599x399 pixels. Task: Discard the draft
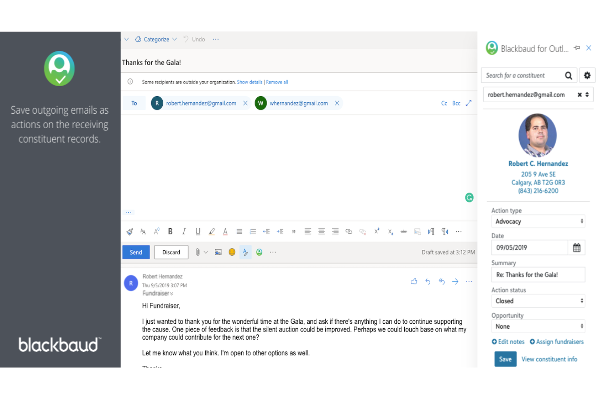[x=171, y=252]
